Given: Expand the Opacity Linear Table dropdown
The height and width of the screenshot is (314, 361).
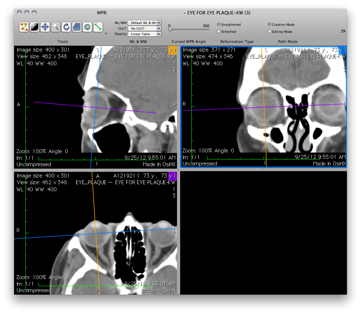Looking at the screenshot, I should point(145,34).
